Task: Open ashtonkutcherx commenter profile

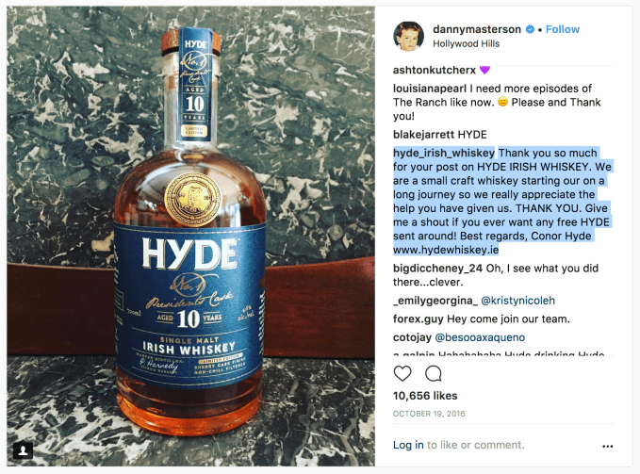Action: coord(435,70)
